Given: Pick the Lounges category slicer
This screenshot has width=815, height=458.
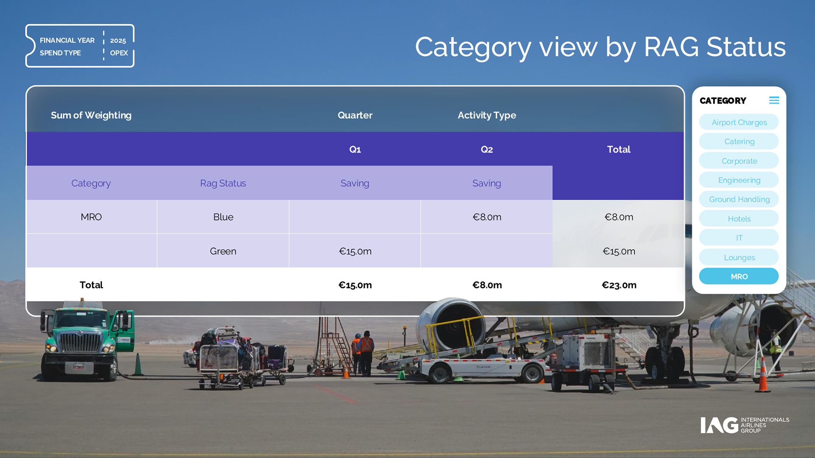Looking at the screenshot, I should [739, 257].
